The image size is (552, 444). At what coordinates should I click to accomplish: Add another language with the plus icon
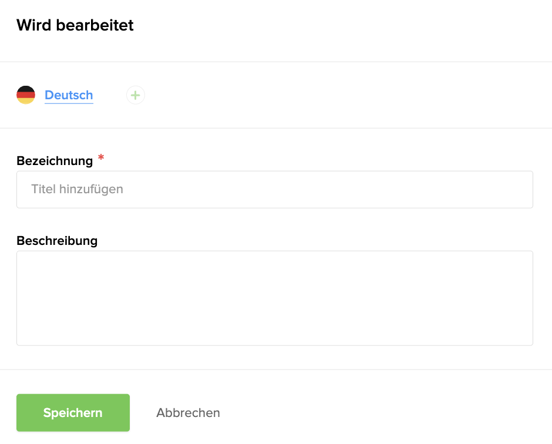tap(136, 95)
